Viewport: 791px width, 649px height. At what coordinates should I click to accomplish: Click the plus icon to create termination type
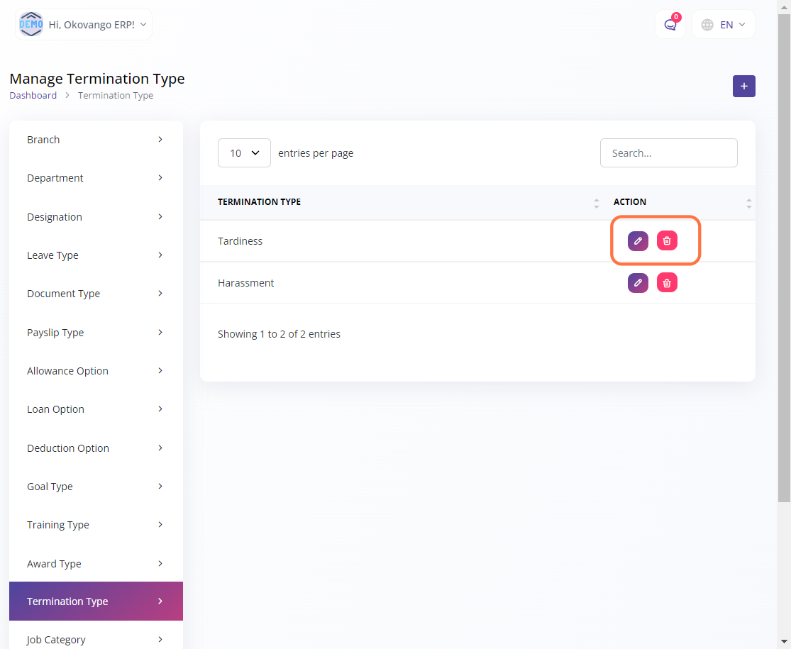point(743,86)
